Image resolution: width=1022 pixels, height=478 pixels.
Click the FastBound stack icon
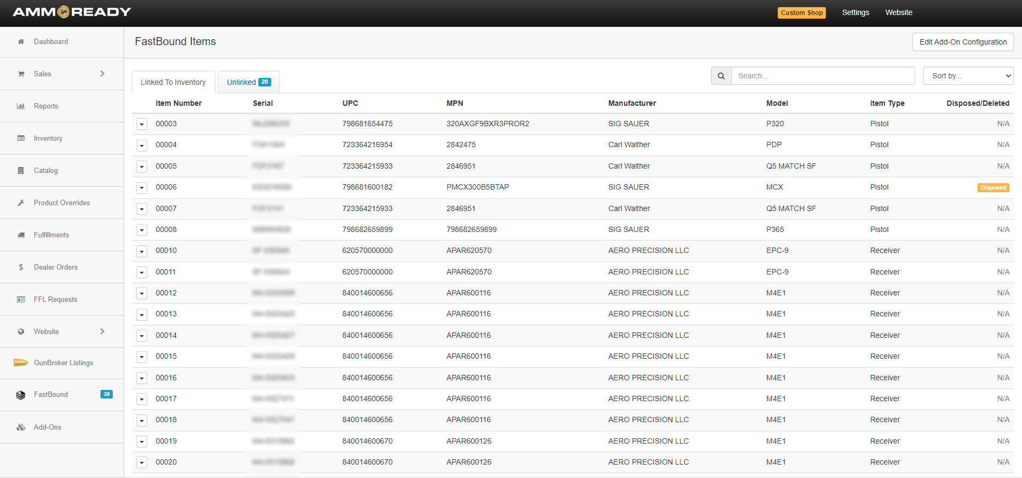pyautogui.click(x=21, y=395)
